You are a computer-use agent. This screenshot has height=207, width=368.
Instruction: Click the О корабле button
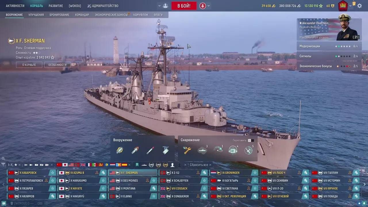click(29, 65)
